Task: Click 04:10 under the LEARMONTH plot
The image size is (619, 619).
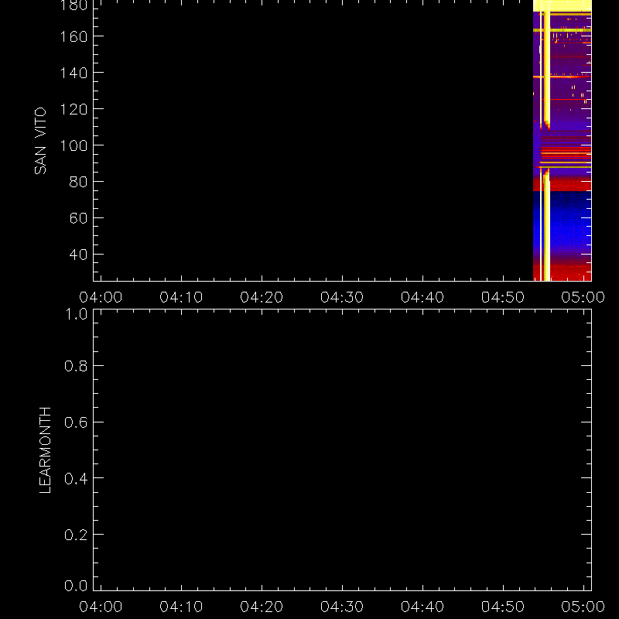Action: pos(181,607)
